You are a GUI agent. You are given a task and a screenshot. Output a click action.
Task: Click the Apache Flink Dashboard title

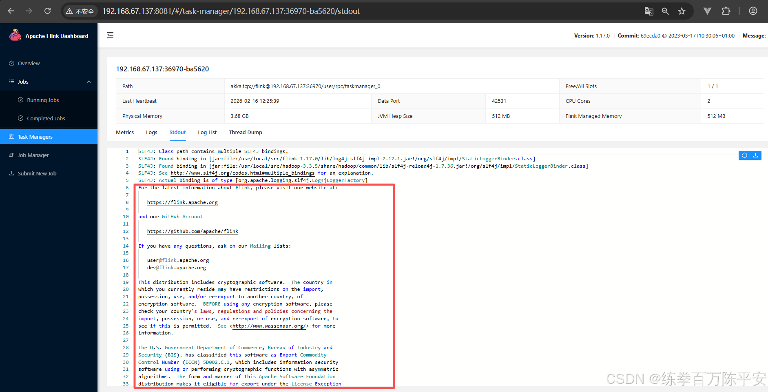point(57,36)
